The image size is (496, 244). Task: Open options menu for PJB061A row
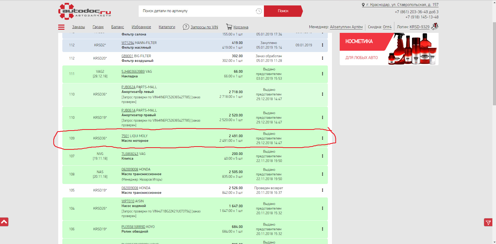pyautogui.click(x=322, y=117)
